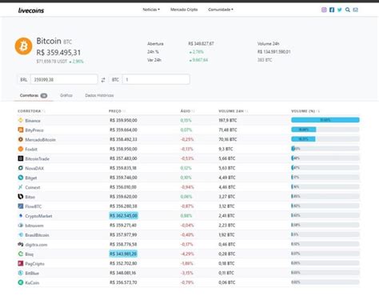Click the Binance exchange icon
Image resolution: width=379 pixels, height=296 pixels.
pos(21,120)
